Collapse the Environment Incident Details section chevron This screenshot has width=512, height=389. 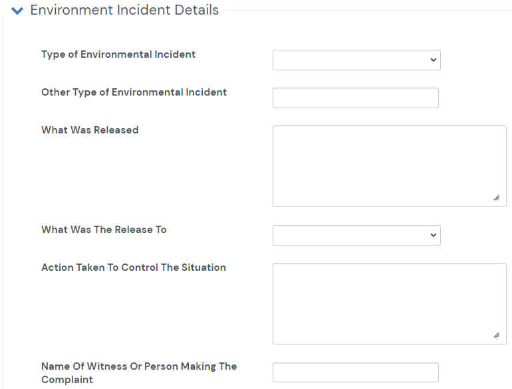pyautogui.click(x=18, y=11)
